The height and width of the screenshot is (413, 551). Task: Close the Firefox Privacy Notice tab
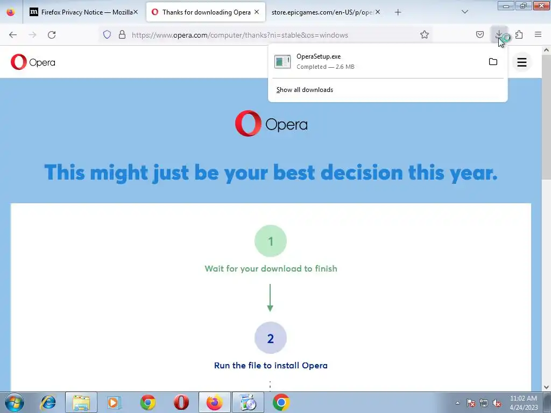tap(135, 12)
